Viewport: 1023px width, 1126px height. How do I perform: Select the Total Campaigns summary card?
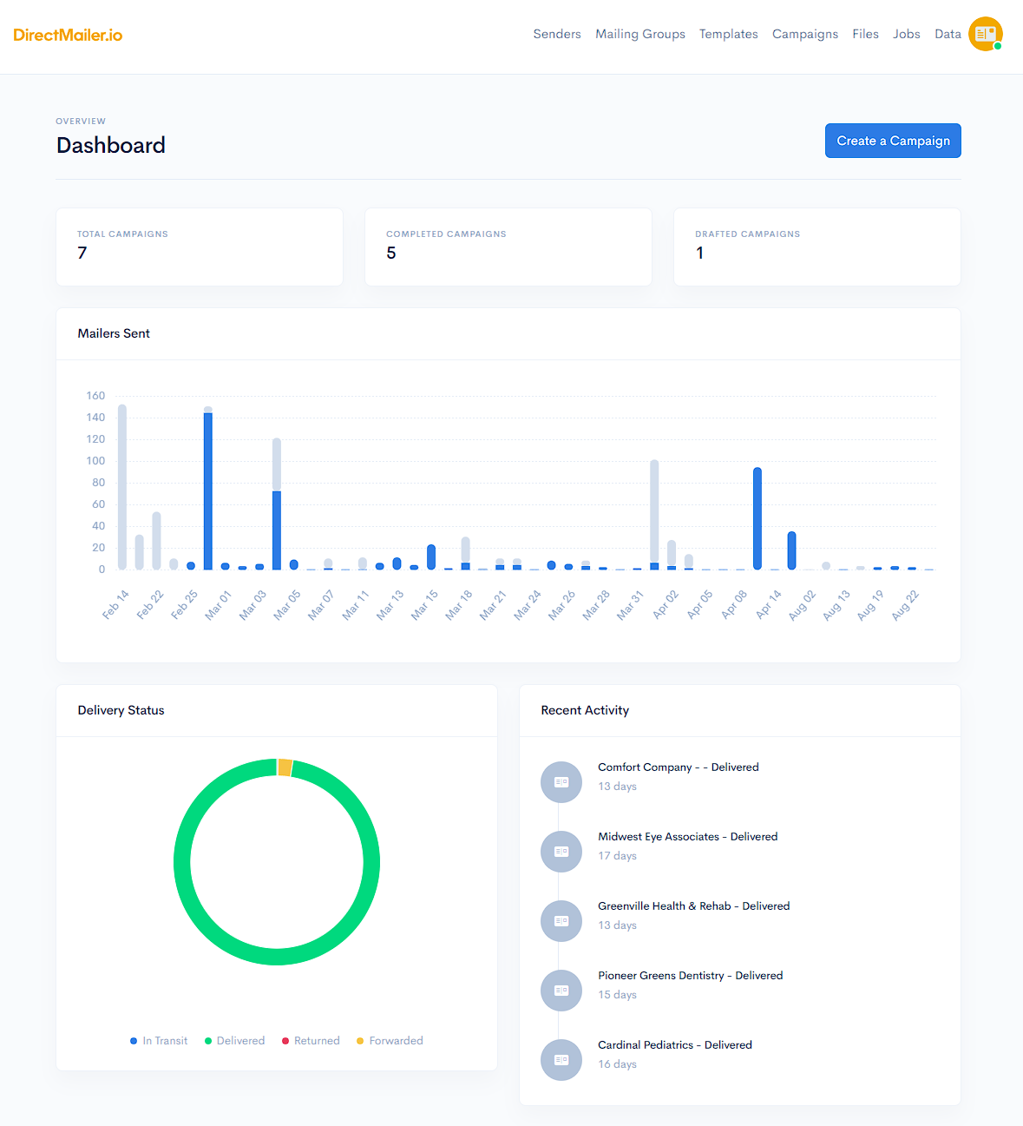click(x=199, y=247)
